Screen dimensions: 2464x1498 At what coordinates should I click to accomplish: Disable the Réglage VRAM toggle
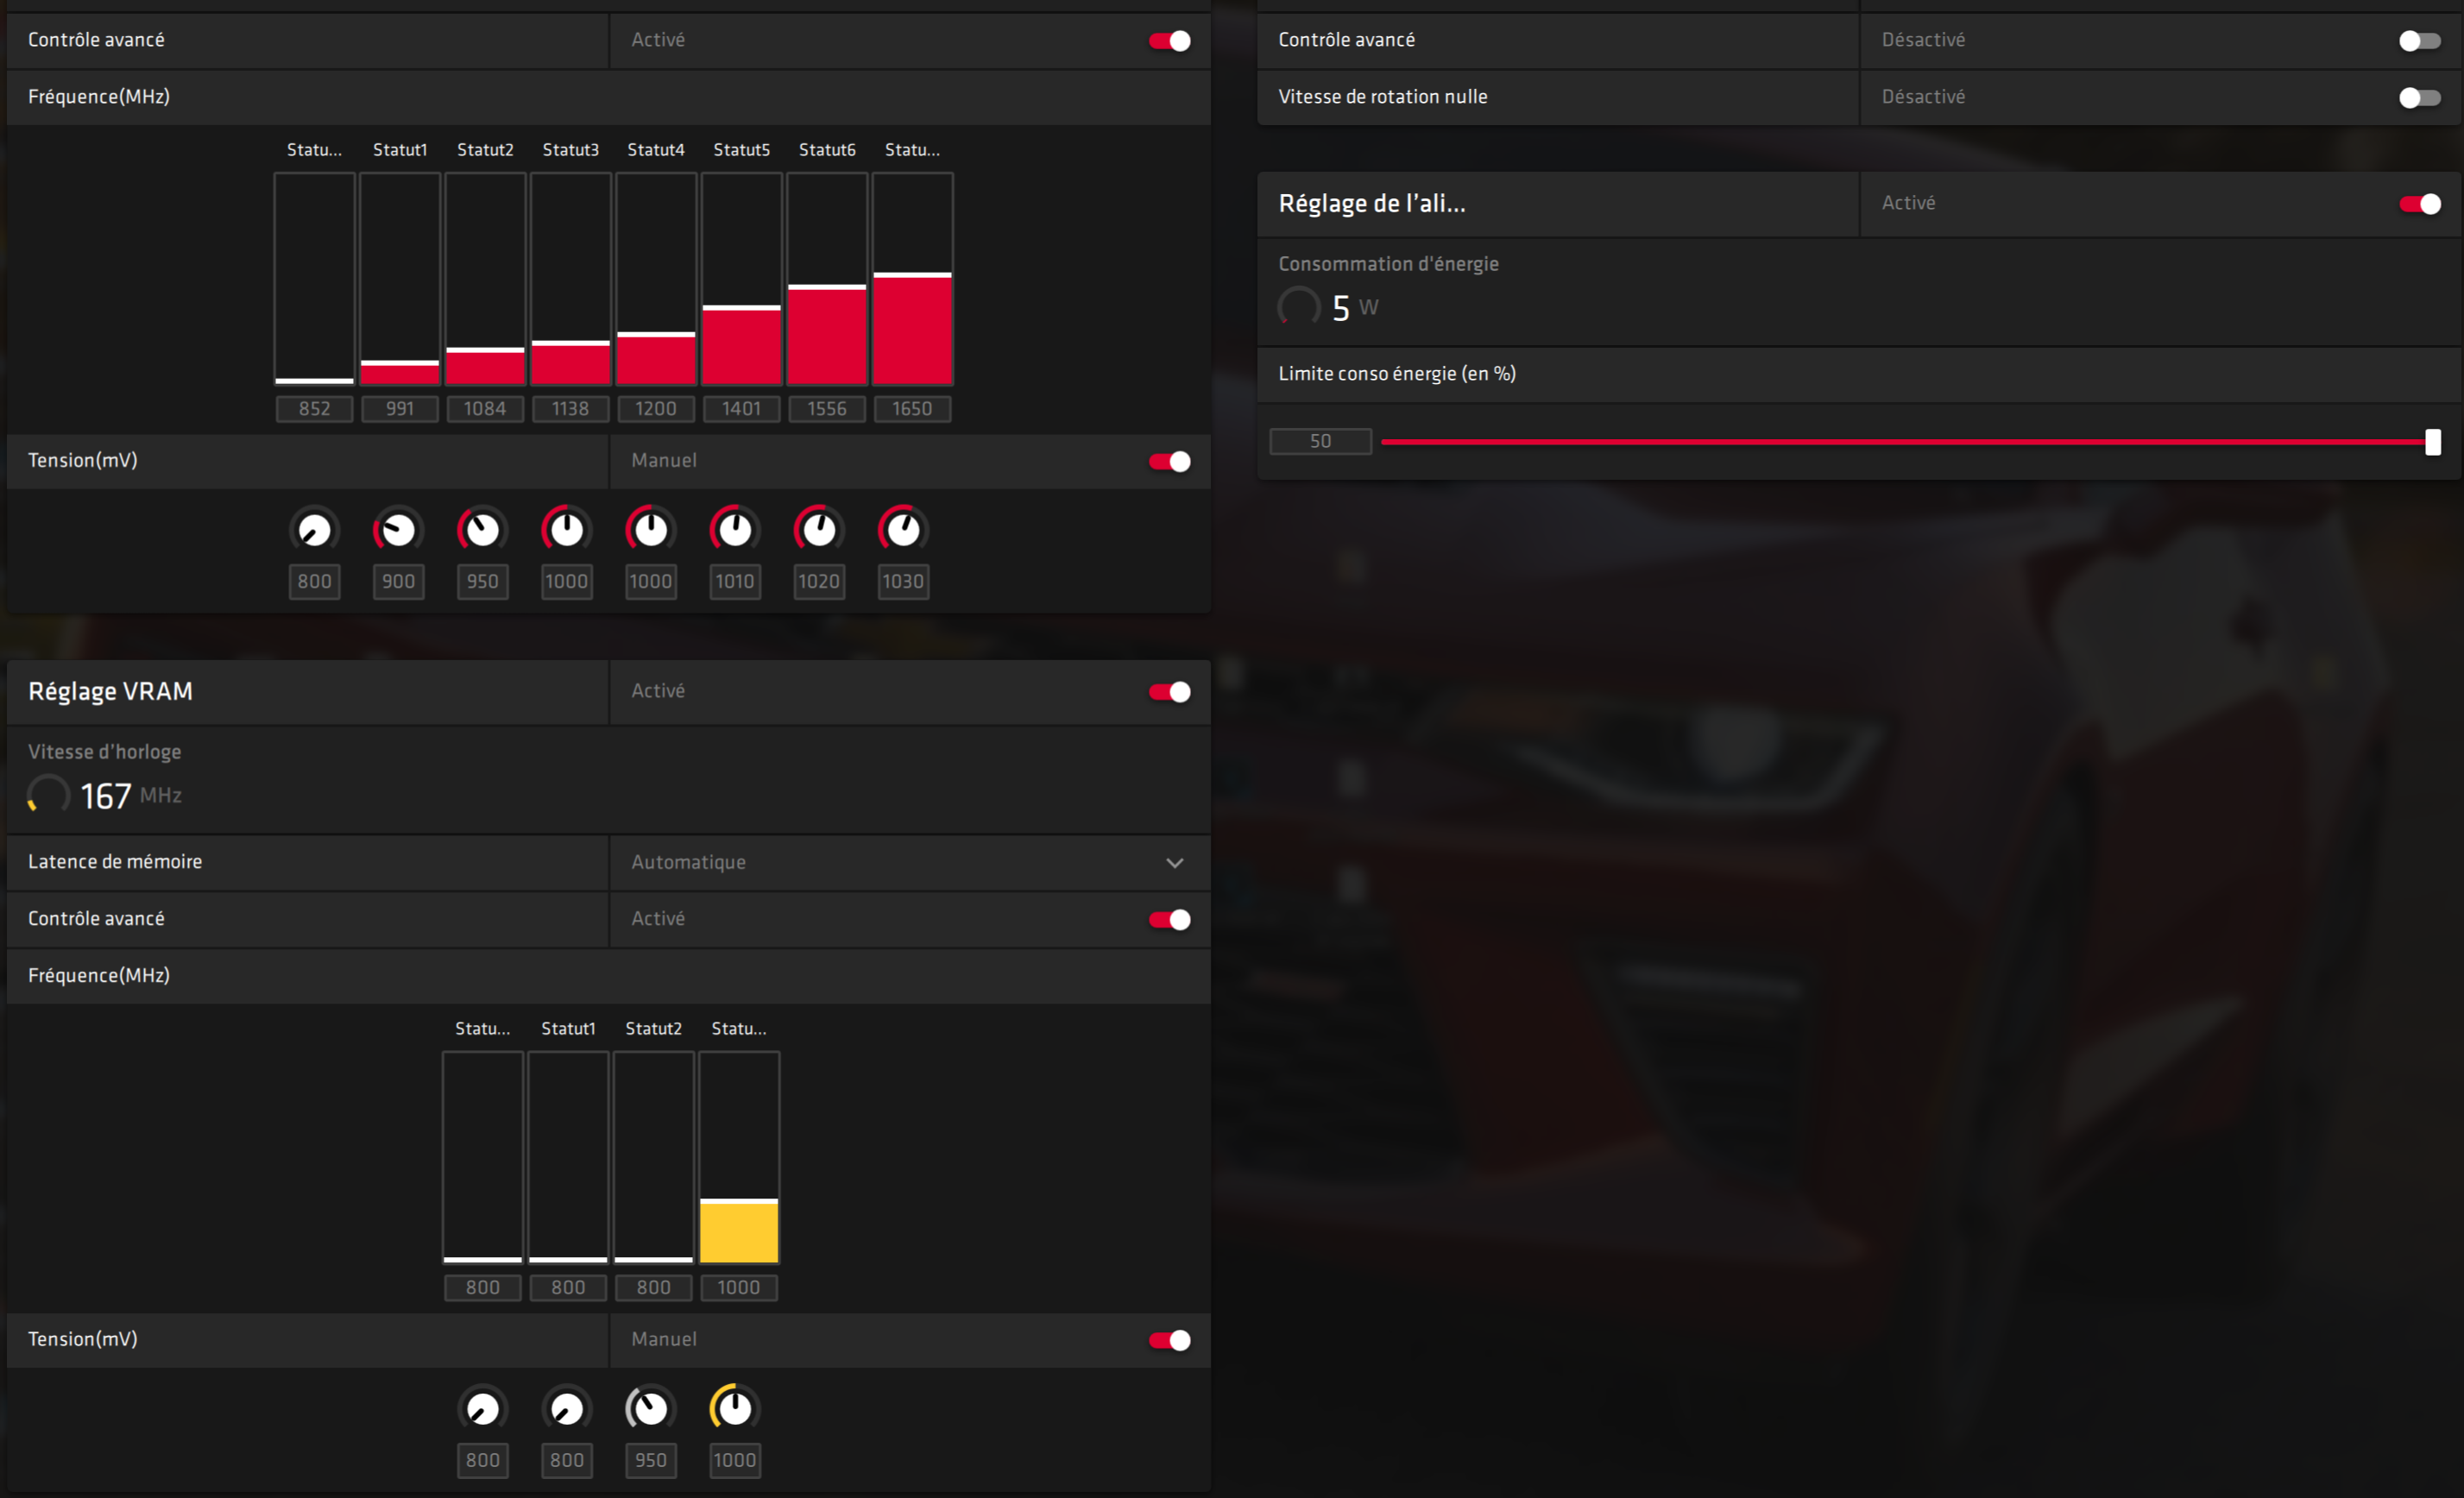tap(1169, 692)
